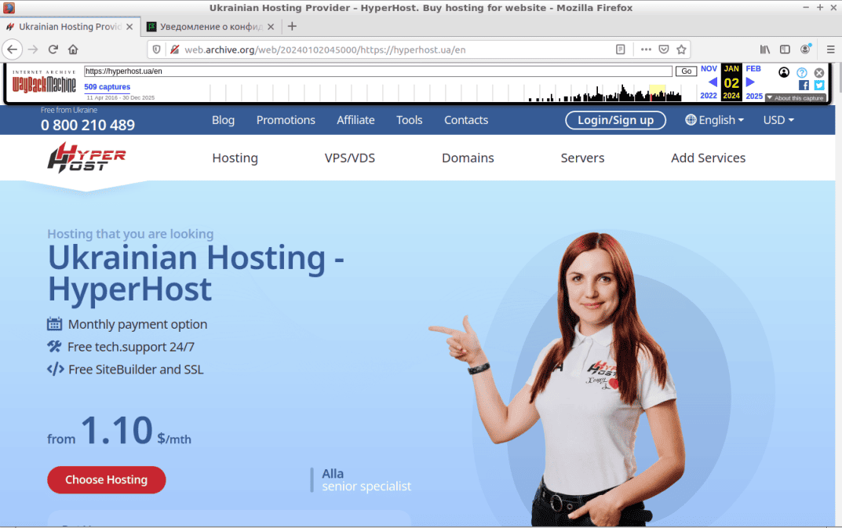Switch to the second browser tab
The image size is (842, 528).
210,27
